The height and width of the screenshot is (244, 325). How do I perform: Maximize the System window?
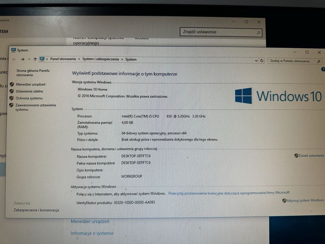(307, 52)
